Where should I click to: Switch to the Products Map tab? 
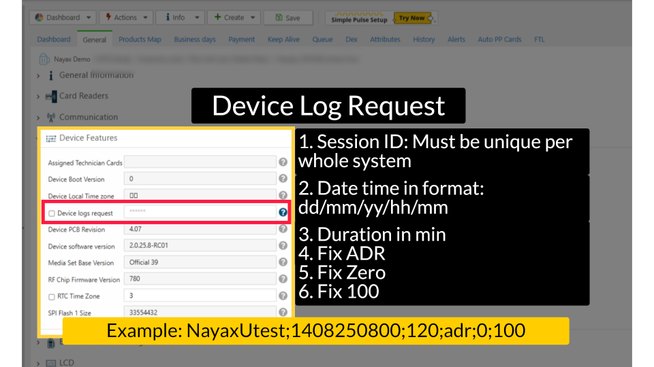[140, 39]
